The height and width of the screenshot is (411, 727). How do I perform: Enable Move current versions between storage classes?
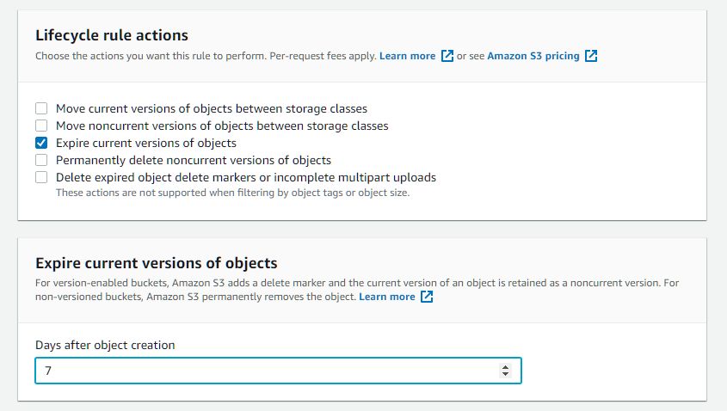[41, 108]
